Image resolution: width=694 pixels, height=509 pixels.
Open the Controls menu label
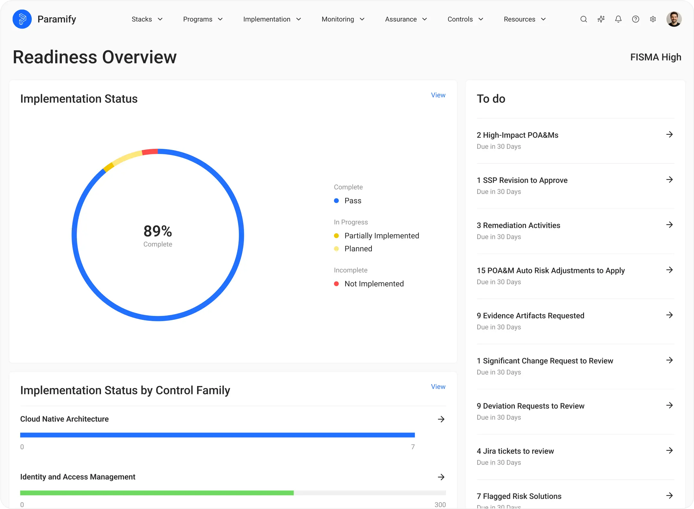[x=460, y=19]
